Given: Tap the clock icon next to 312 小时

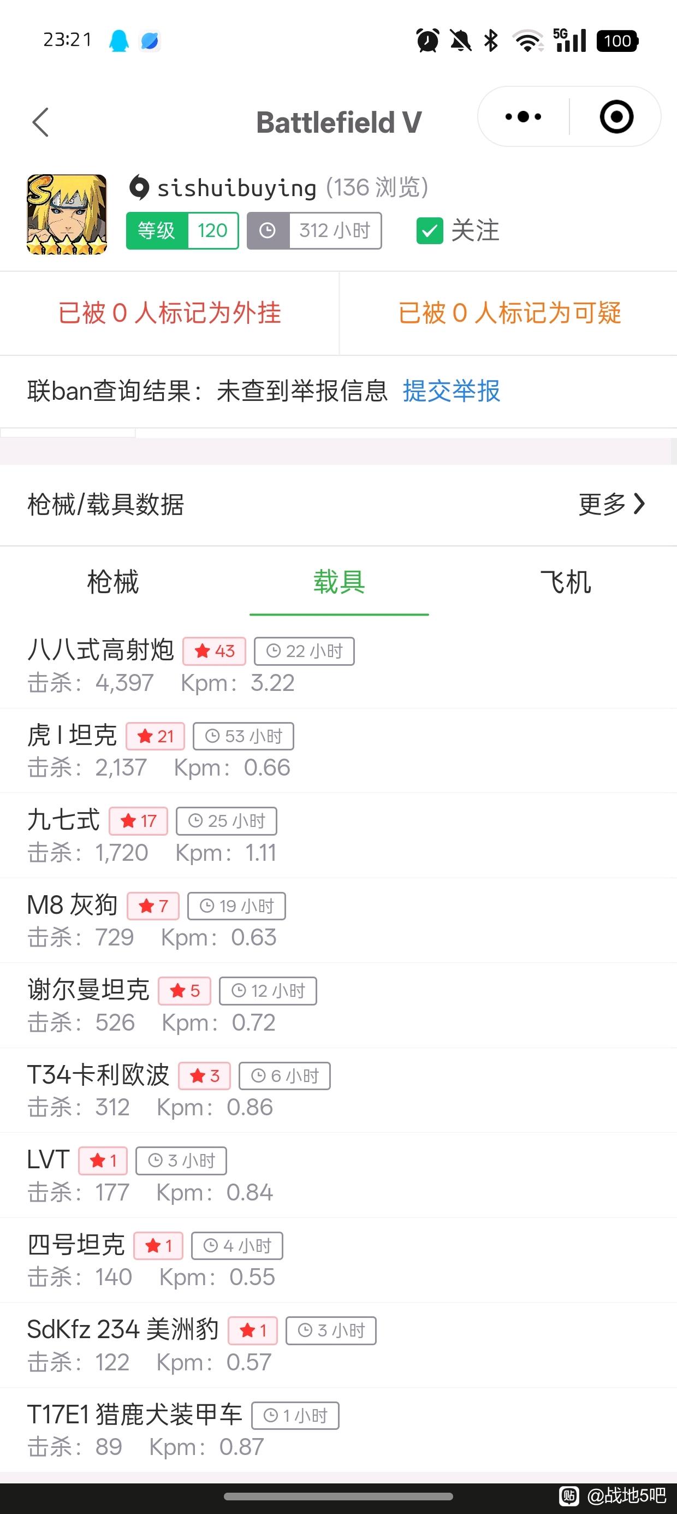Looking at the screenshot, I should [268, 230].
